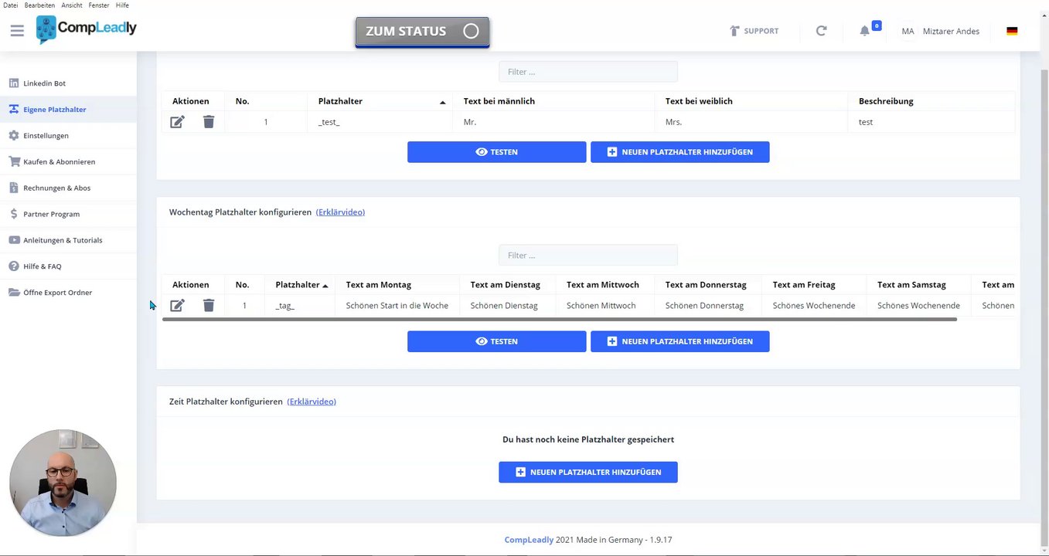Click trash icon for _tag_ placeholder row

pyautogui.click(x=209, y=306)
